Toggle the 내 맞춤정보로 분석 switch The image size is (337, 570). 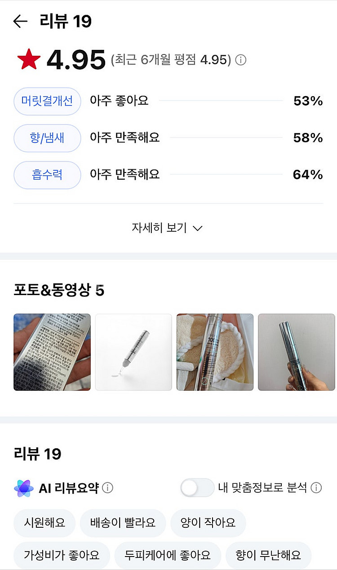[x=197, y=488]
